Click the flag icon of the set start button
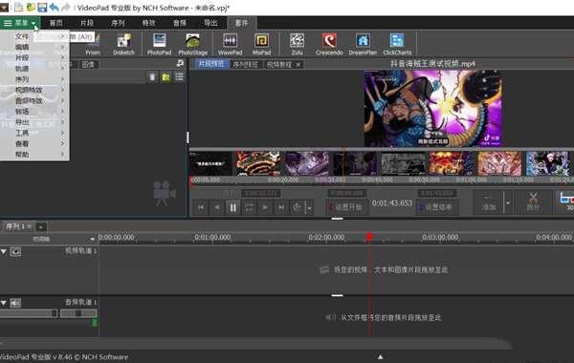This screenshot has width=574, height=363. pyautogui.click(x=331, y=207)
